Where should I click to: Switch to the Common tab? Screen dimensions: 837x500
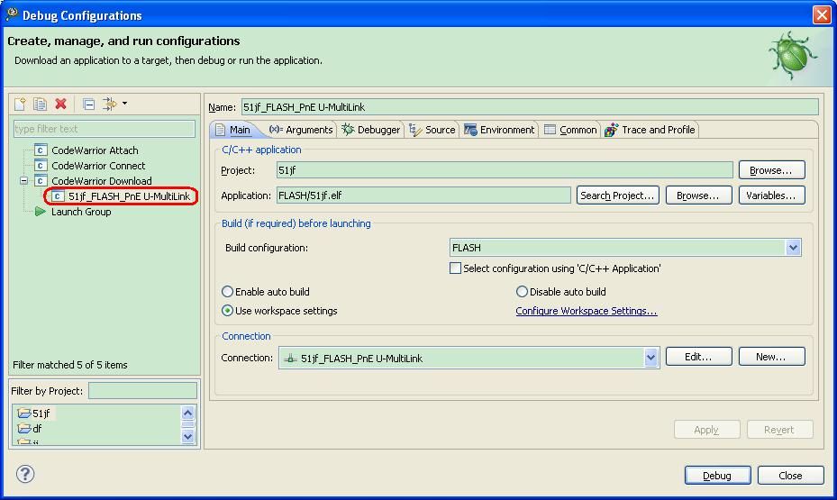(x=570, y=130)
